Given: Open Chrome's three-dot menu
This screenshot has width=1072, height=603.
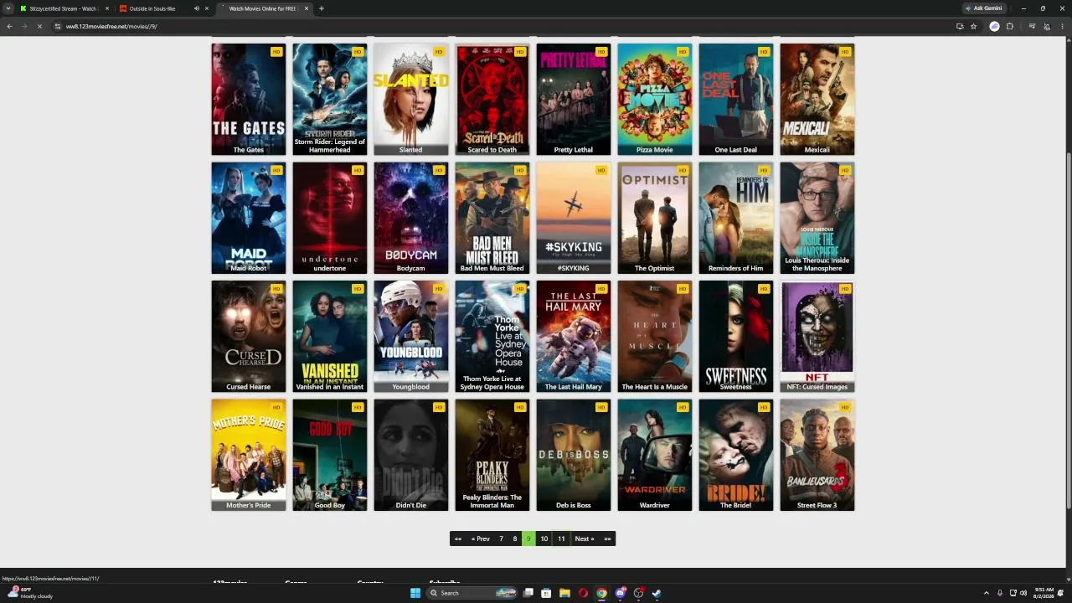Looking at the screenshot, I should 1061,26.
